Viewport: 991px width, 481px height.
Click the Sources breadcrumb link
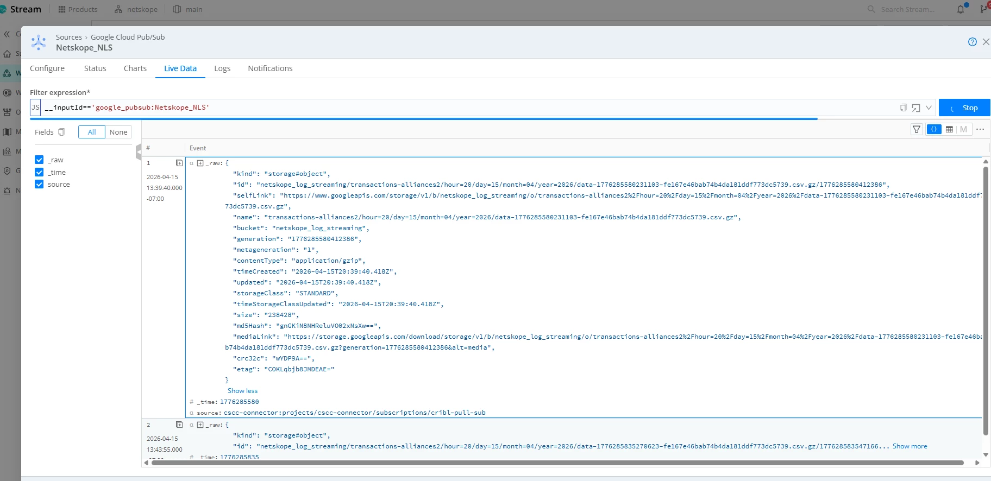point(69,37)
